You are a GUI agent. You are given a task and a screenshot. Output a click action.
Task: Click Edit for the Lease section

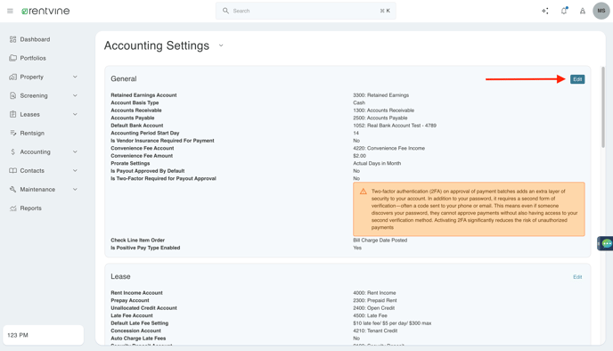577,277
